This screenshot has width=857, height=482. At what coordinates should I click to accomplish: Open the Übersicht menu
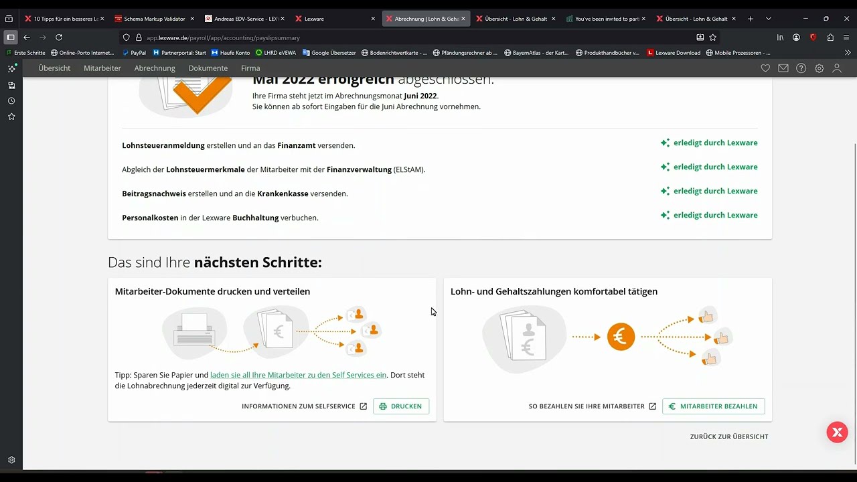point(54,68)
